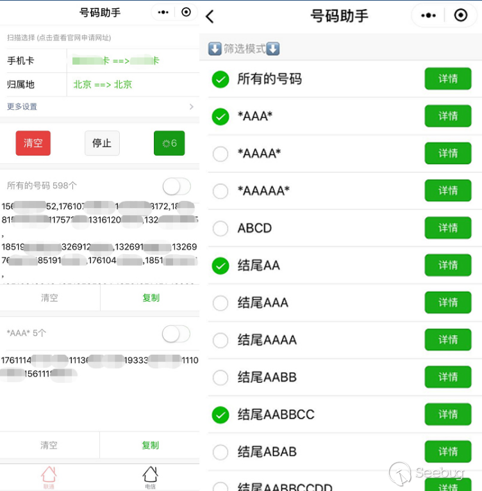The height and width of the screenshot is (491, 482).
Task: Open the three-dots menu on left screen
Action: (x=163, y=12)
